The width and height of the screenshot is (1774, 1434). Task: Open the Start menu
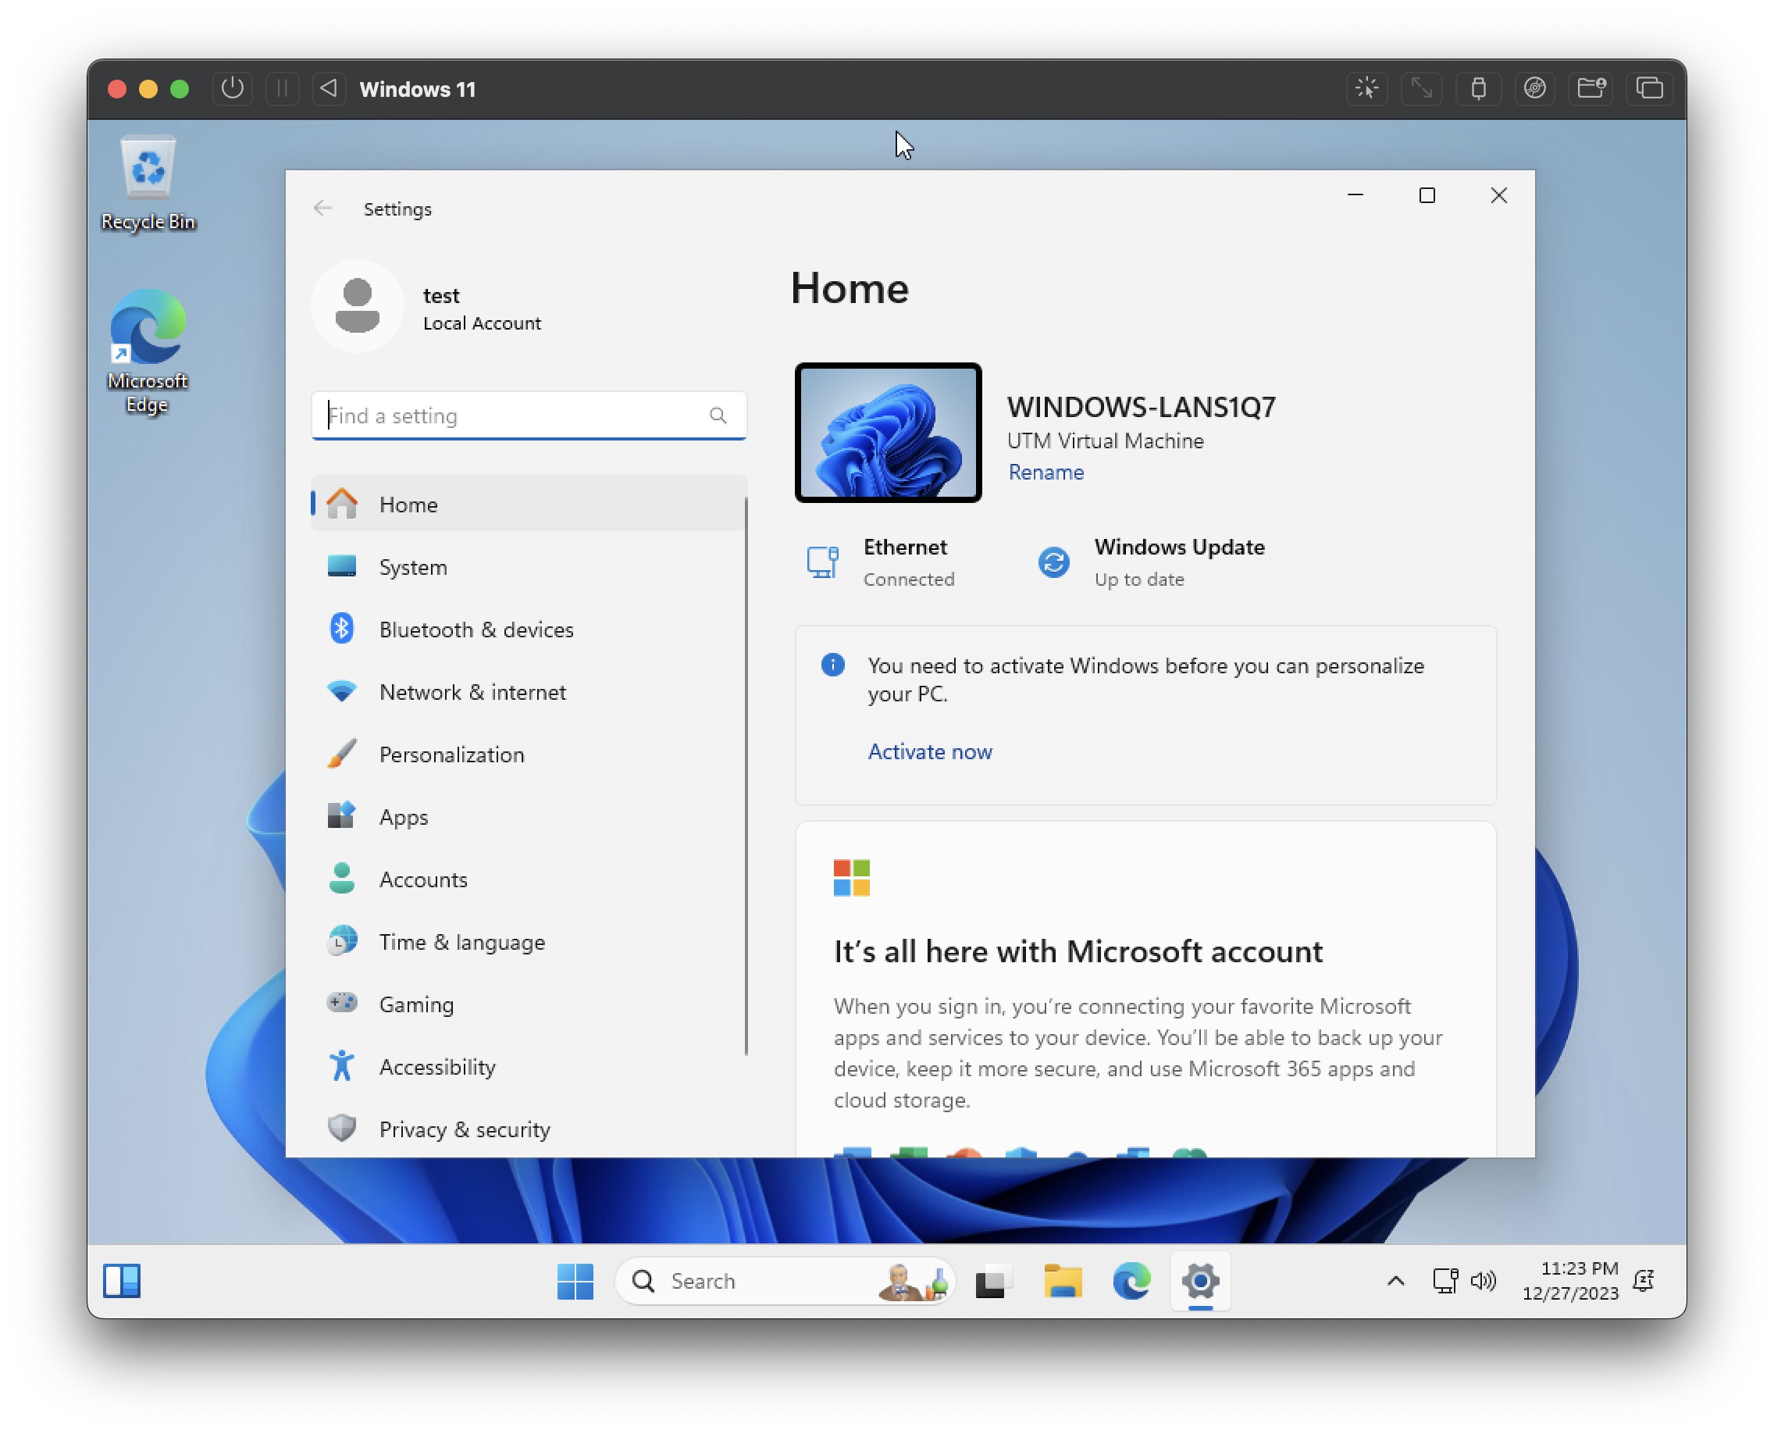575,1281
